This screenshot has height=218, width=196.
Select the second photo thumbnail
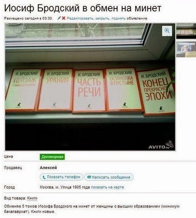(186, 49)
